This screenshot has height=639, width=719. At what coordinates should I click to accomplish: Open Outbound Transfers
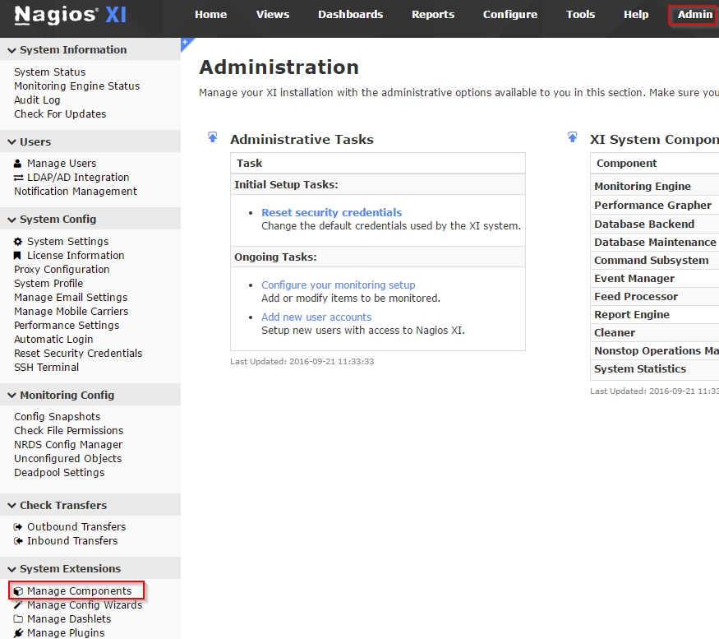[x=76, y=527]
